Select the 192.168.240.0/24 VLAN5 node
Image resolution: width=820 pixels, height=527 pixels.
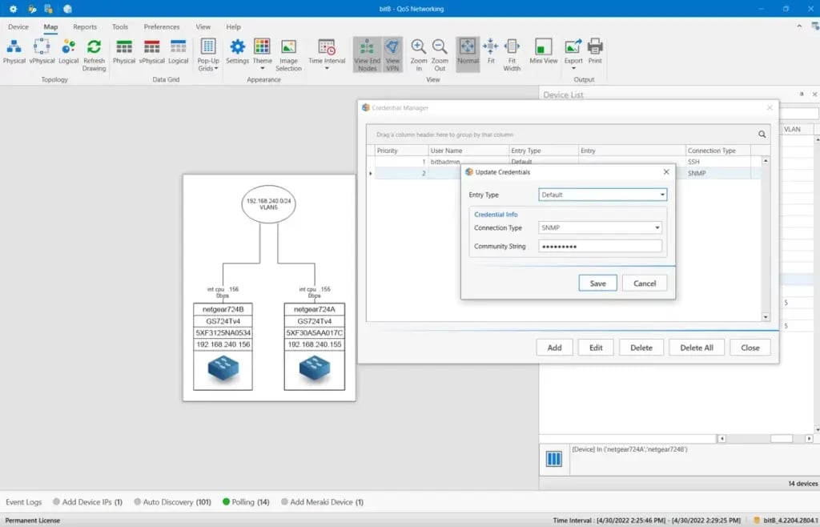tap(268, 204)
